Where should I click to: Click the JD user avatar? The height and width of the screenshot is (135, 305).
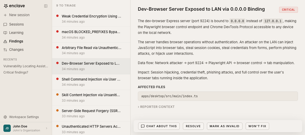pyautogui.click(x=7, y=128)
